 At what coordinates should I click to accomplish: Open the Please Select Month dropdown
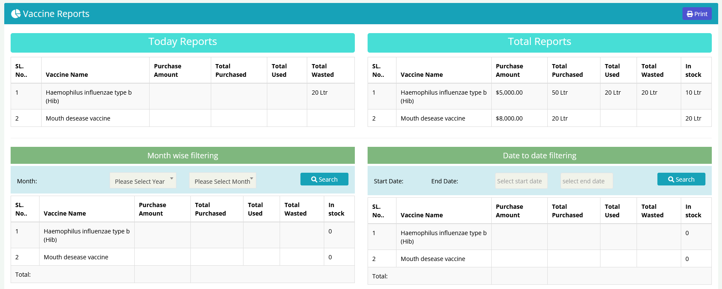click(223, 181)
